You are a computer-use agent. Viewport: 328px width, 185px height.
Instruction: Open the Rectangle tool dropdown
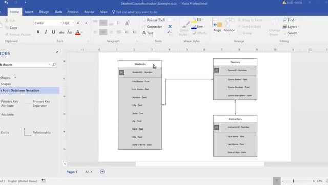(x=174, y=20)
